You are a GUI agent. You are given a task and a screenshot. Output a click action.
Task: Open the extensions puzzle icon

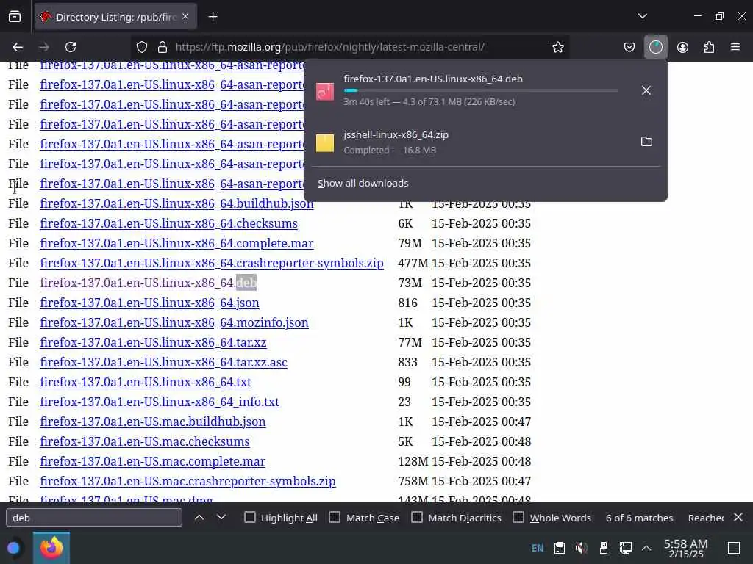pyautogui.click(x=709, y=47)
